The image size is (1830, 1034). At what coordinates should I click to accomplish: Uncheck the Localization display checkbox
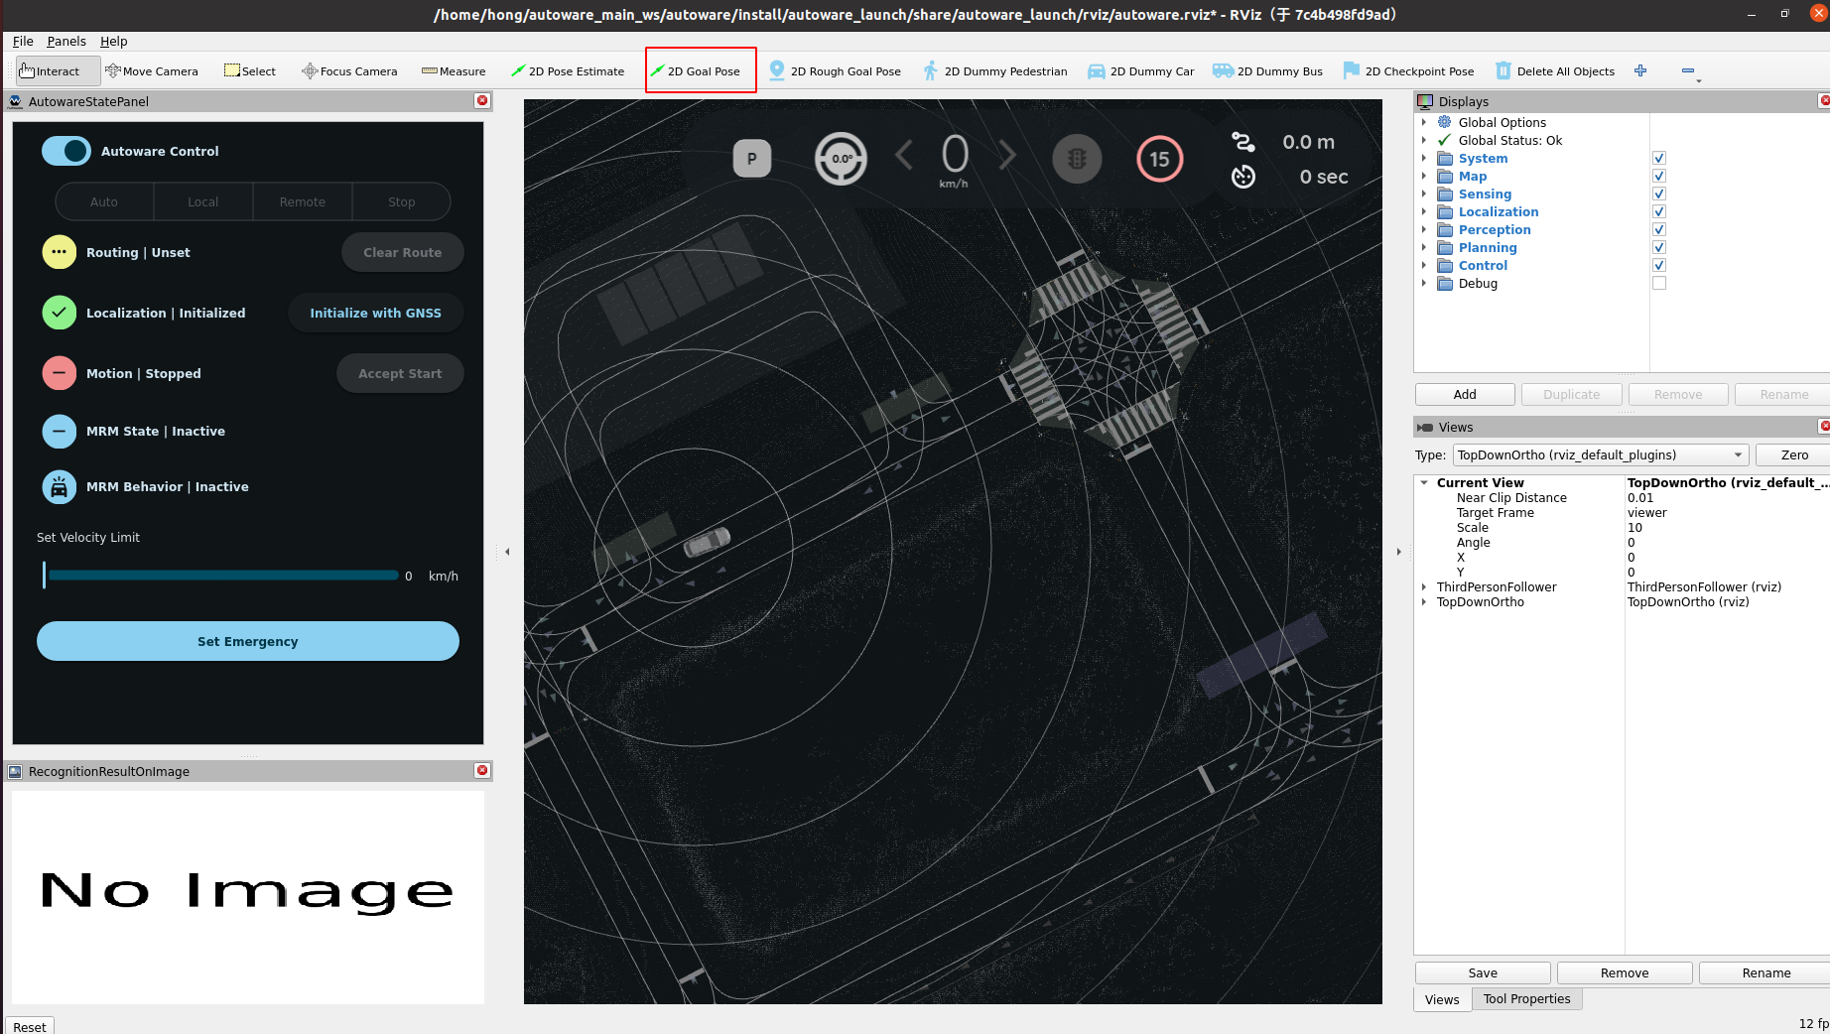coord(1659,211)
